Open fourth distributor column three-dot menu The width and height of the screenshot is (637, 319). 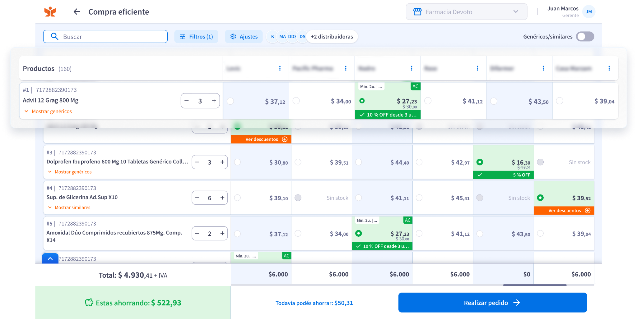pos(477,68)
